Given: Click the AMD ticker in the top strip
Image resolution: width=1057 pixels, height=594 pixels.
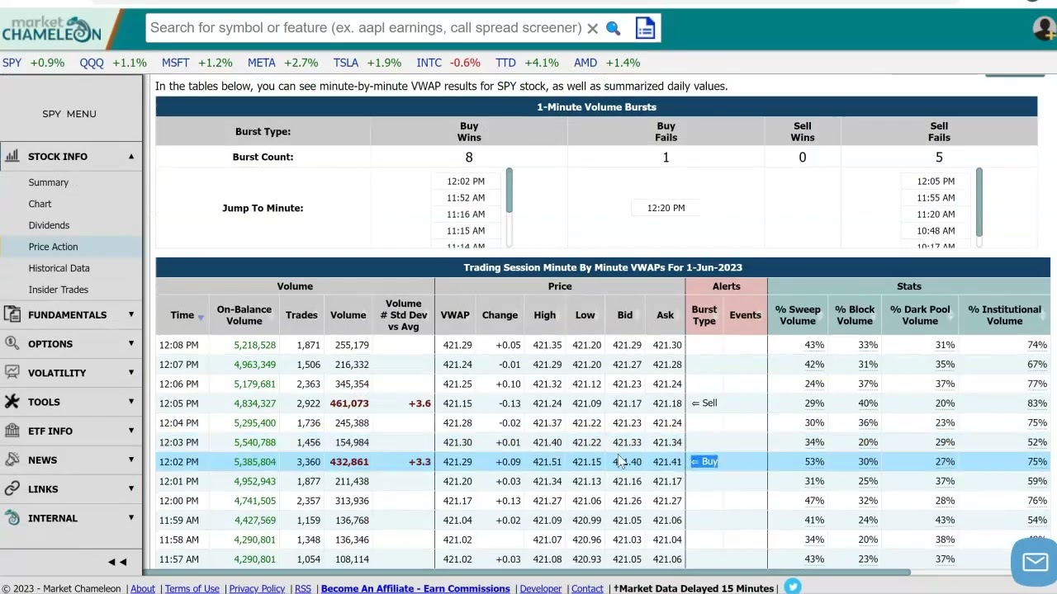Looking at the screenshot, I should point(585,63).
